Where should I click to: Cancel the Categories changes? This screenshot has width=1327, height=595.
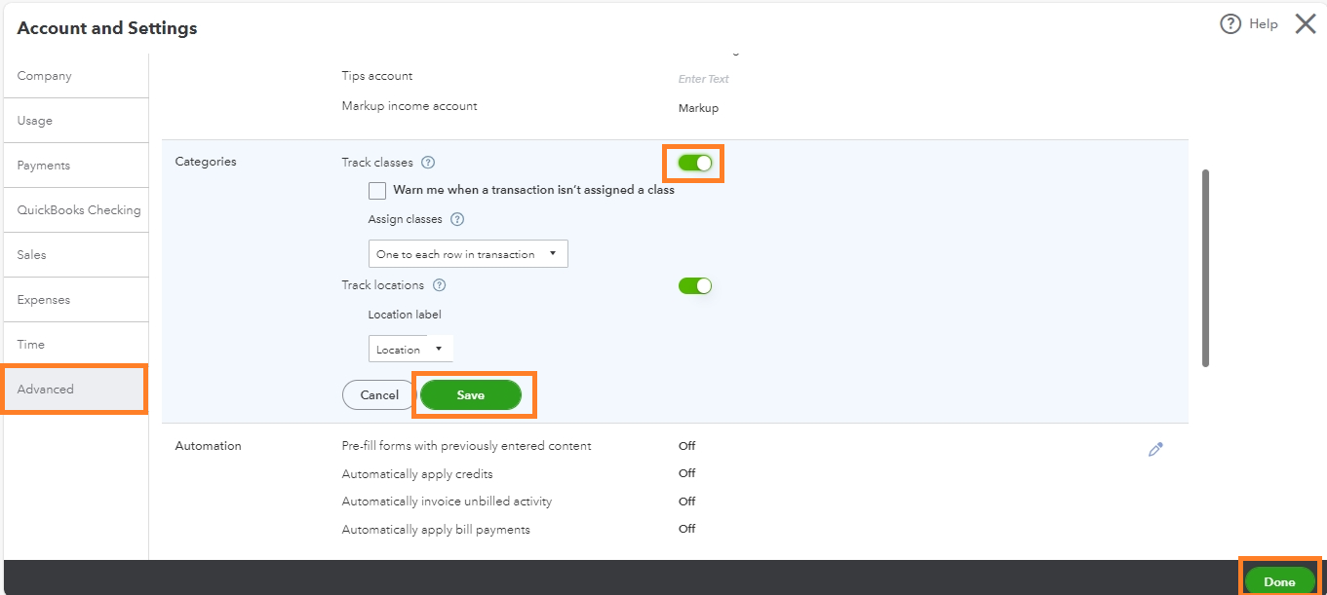(379, 395)
